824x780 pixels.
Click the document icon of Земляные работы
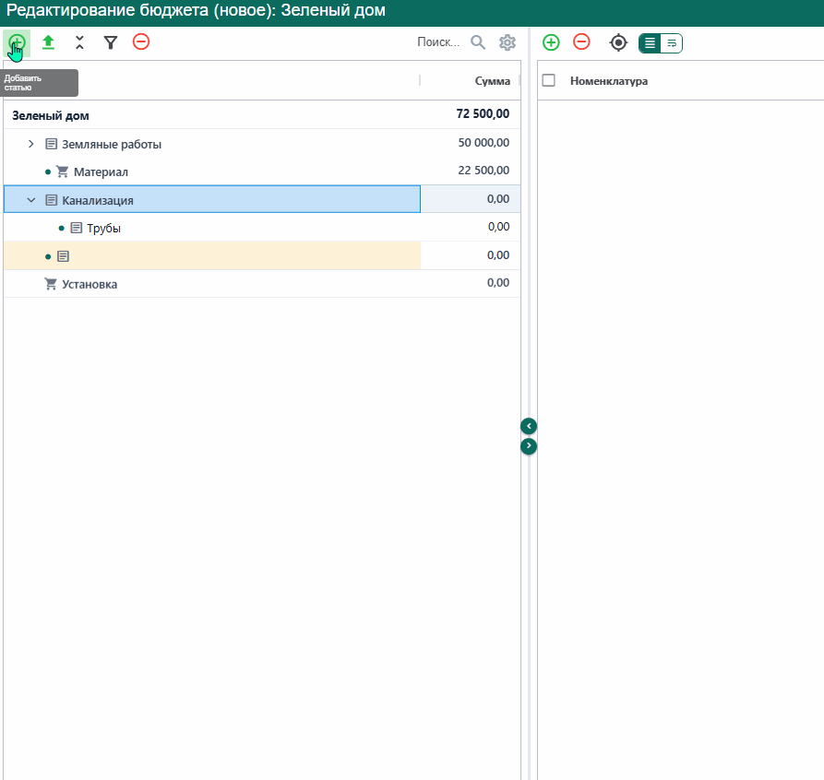click(51, 144)
